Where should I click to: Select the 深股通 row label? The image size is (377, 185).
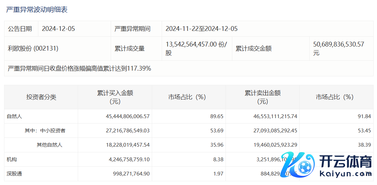point(14,174)
